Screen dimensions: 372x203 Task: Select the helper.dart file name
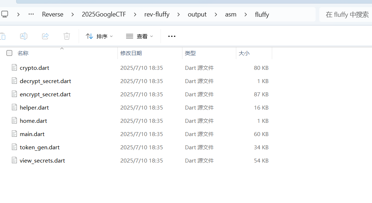coord(34,108)
